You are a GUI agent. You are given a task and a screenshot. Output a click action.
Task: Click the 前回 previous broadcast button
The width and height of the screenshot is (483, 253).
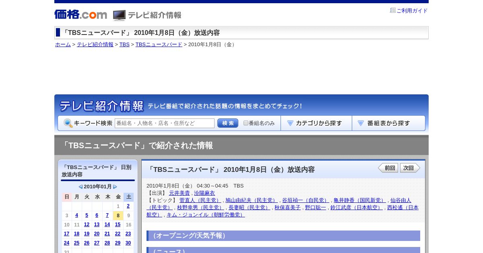pos(388,168)
